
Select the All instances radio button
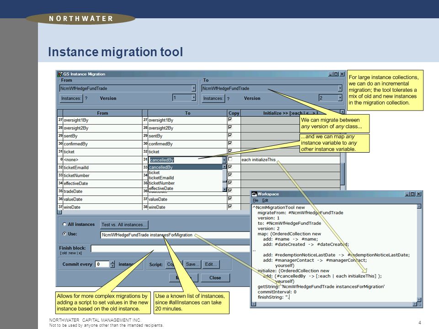(64, 224)
